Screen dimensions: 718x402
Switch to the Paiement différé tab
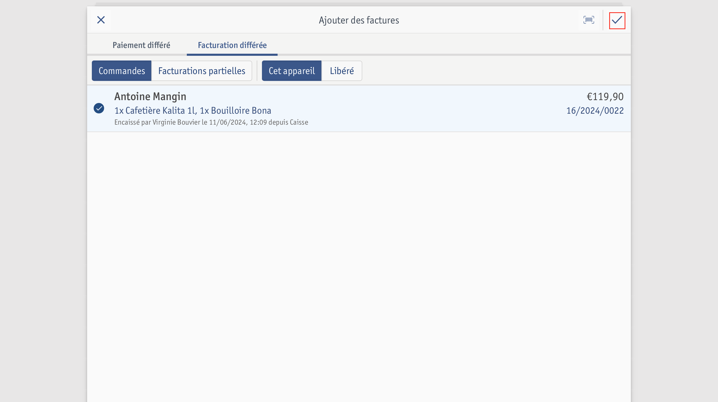click(x=141, y=45)
